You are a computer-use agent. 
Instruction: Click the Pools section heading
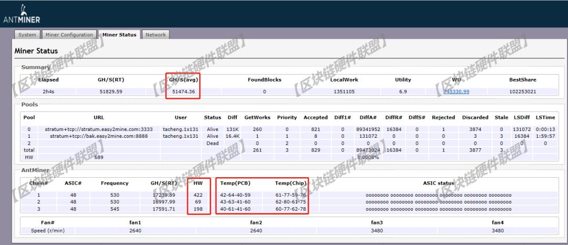click(29, 105)
